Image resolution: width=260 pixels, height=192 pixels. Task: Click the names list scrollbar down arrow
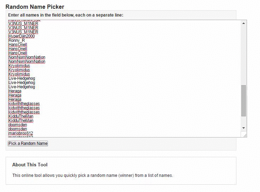click(244, 128)
